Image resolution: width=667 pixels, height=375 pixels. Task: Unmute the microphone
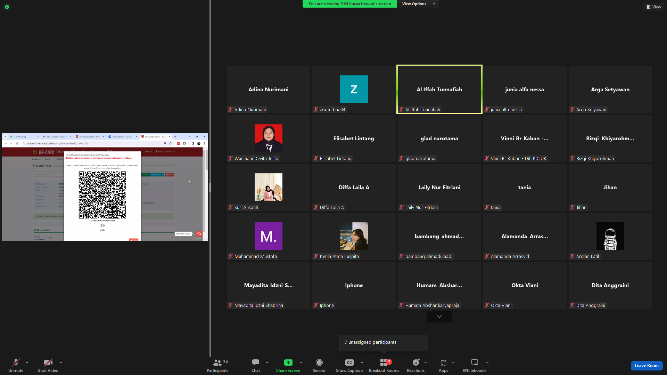(x=16, y=366)
